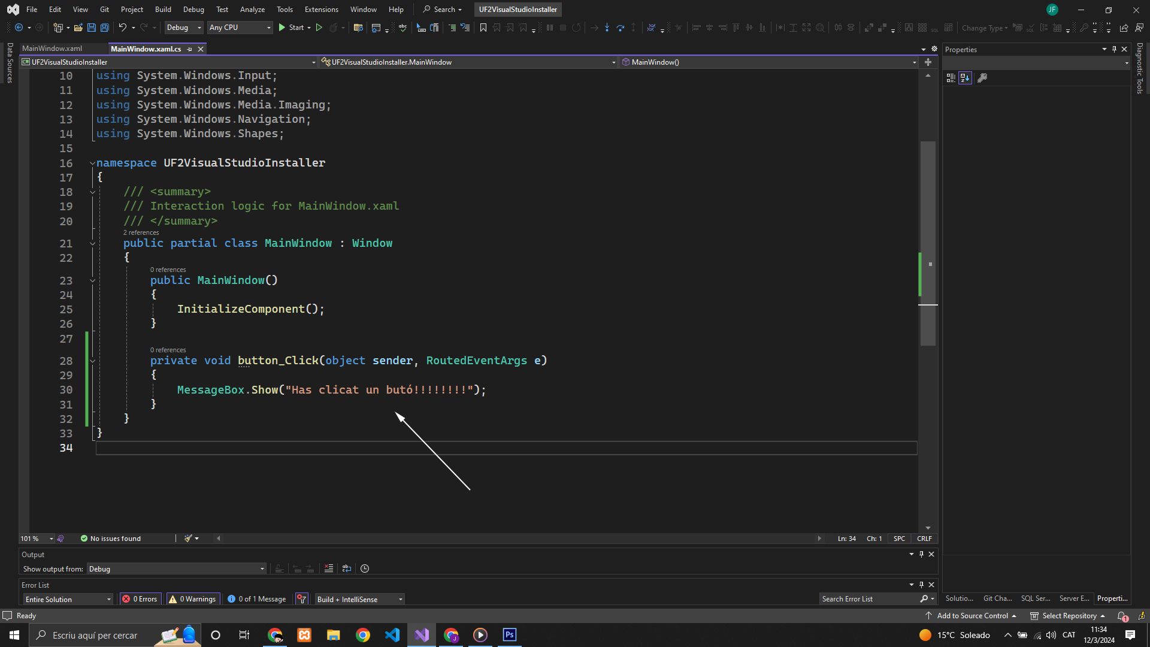The image size is (1150, 647).
Task: Click the Search Error List field
Action: pyautogui.click(x=868, y=599)
